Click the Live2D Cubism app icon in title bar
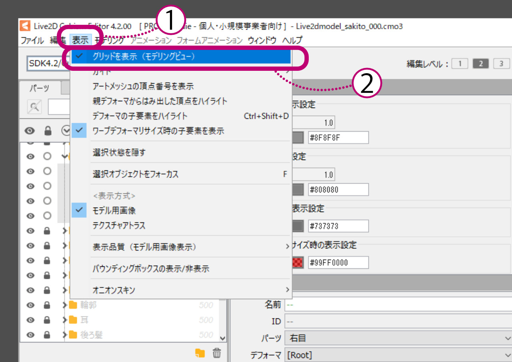Image resolution: width=512 pixels, height=362 pixels. [25, 26]
